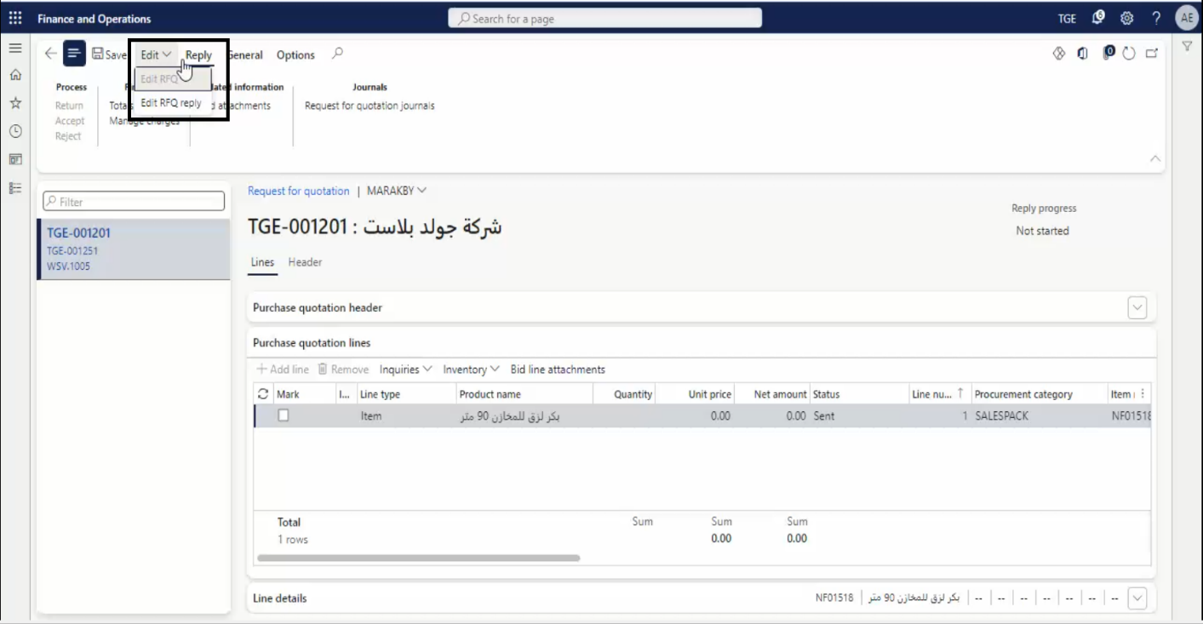The width and height of the screenshot is (1203, 624).
Task: Open the Recent clock icon in the sidebar
Action: [15, 131]
